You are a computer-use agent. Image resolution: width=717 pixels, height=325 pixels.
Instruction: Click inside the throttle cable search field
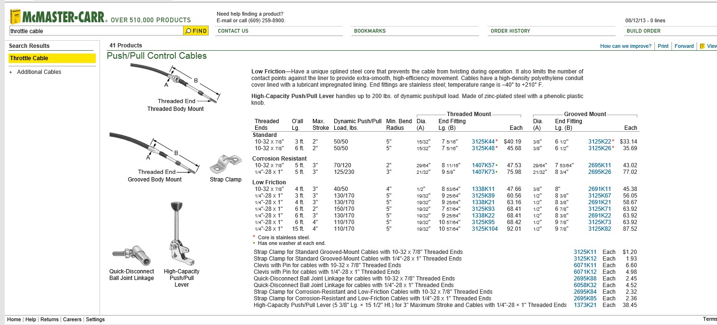coord(95,31)
